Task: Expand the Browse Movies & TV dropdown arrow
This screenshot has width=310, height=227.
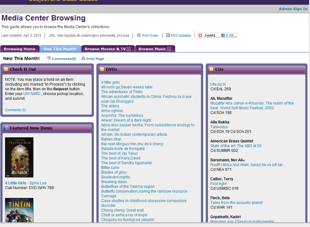Action: 129,49
